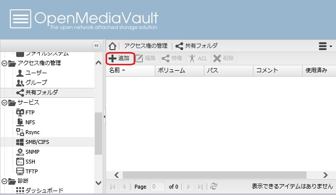The image size is (336, 195).
Task: Open the ACL button
Action: pos(198,58)
